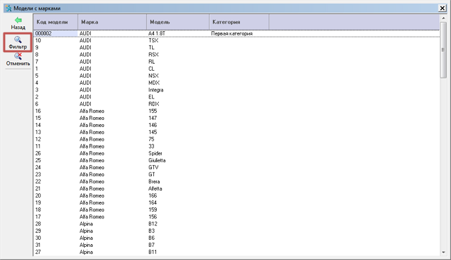
Task: Sort by the Категория column header
Action: pyautogui.click(x=239, y=21)
